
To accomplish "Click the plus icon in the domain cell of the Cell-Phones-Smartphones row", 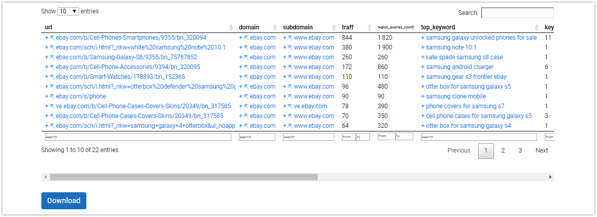I will [x=241, y=38].
